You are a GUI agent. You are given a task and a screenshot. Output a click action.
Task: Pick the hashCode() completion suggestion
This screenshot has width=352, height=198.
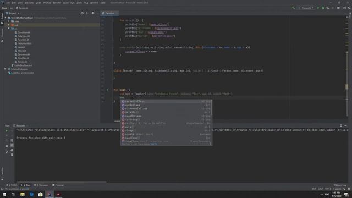[x=166, y=138]
